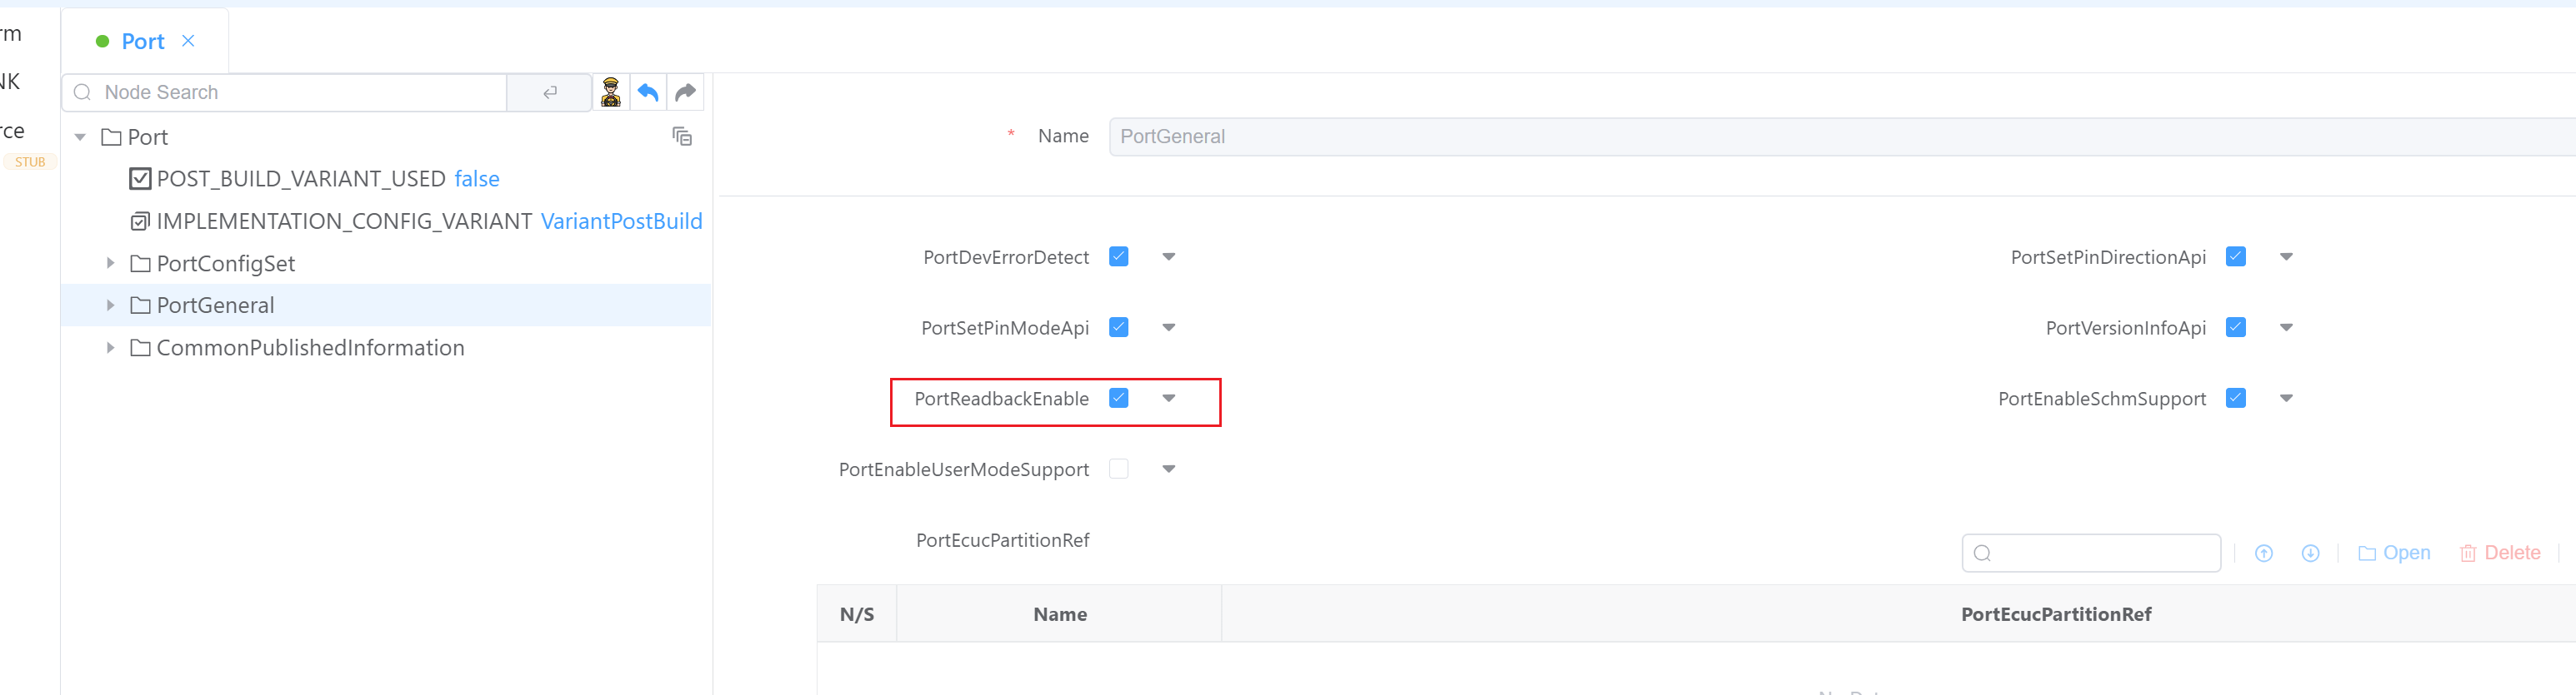
Task: Move entry up in PortEcucPartitionRef toolbar
Action: point(2264,554)
